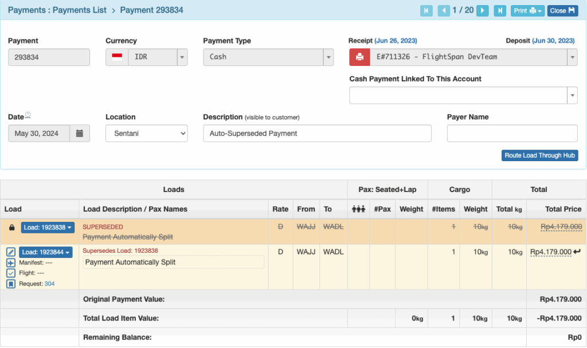This screenshot has height=348, width=587.
Task: Open the Load: 1923844 dropdown
Action: click(x=46, y=252)
